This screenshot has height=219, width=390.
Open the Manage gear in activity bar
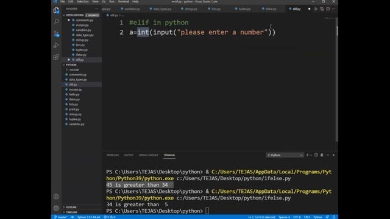click(x=56, y=208)
